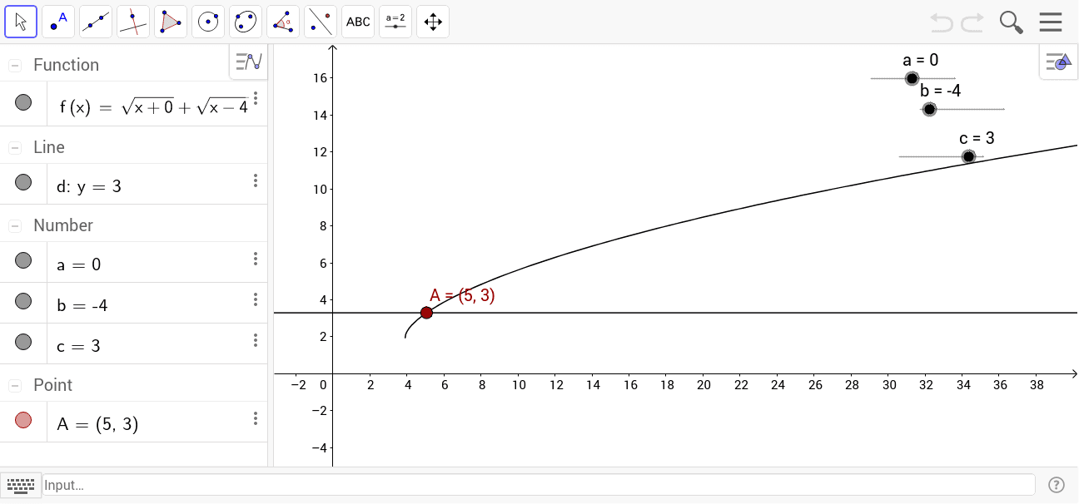Click the Redo arrow

click(x=972, y=22)
